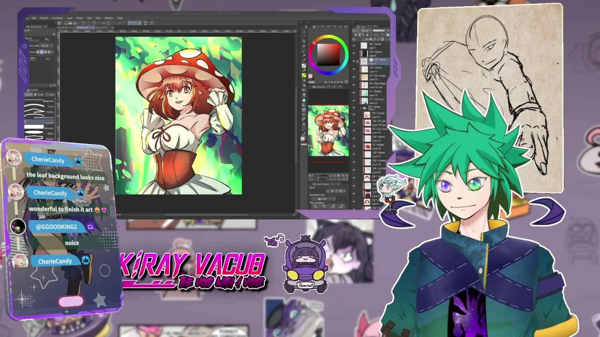The height and width of the screenshot is (337, 600).
Task: Select the Eyedropper tool
Action: (304, 60)
